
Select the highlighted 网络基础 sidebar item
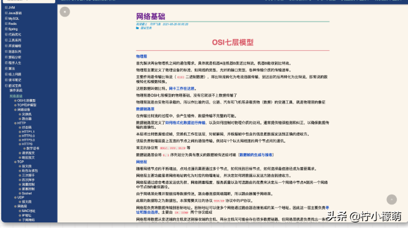click(x=16, y=96)
